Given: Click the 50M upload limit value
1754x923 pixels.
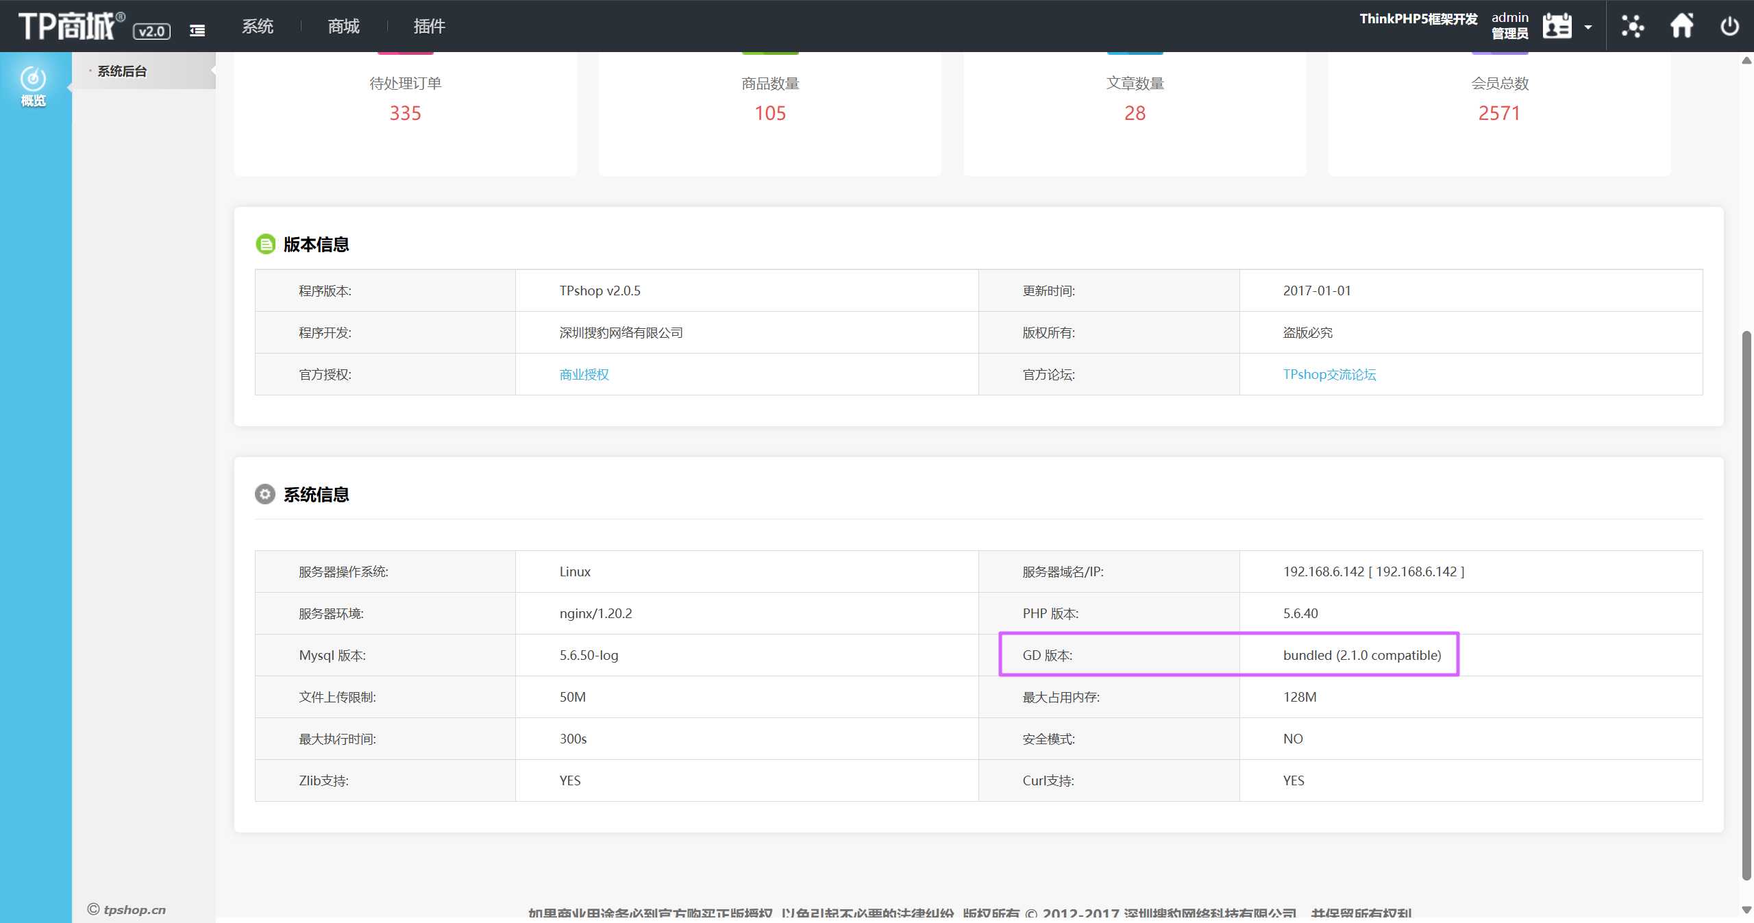Looking at the screenshot, I should coord(573,697).
